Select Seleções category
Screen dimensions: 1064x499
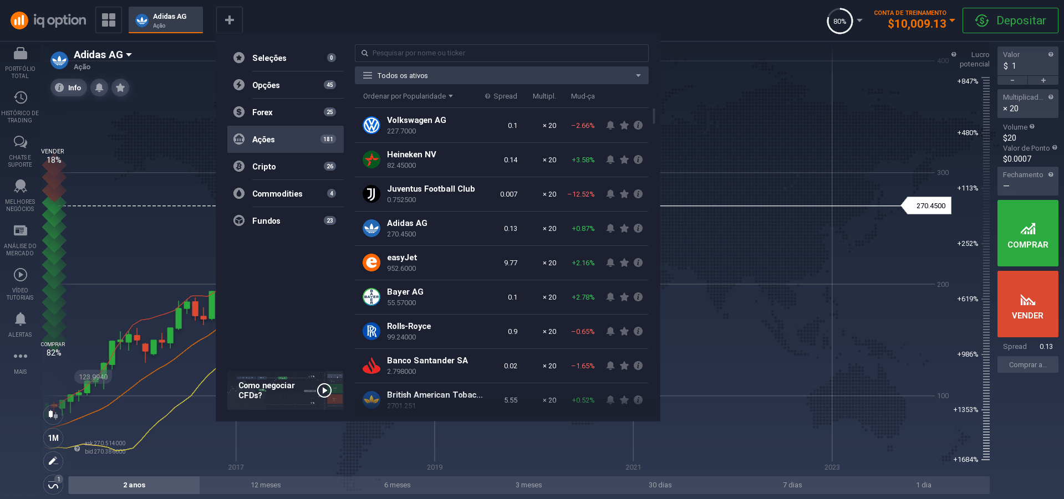[x=285, y=58]
